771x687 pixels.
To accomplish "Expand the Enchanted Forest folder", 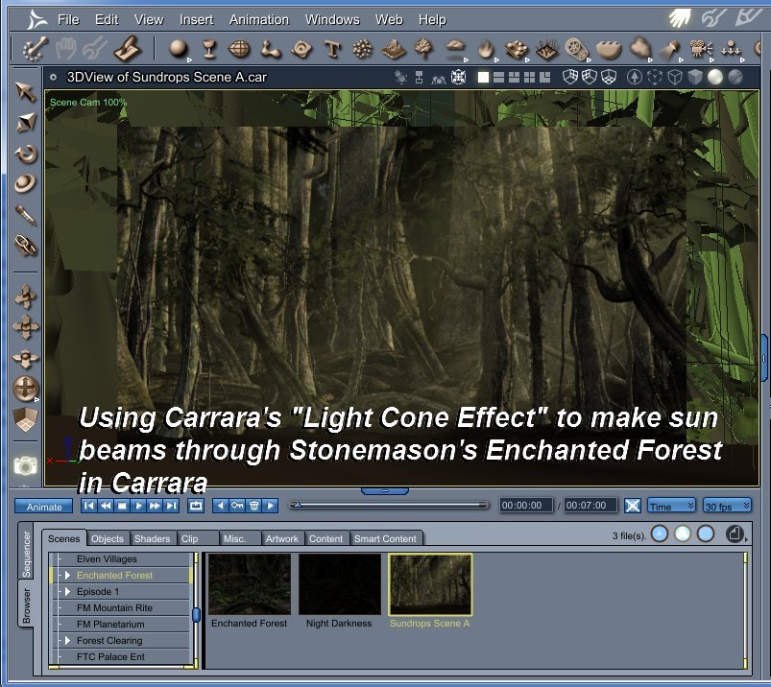I will pyautogui.click(x=68, y=575).
